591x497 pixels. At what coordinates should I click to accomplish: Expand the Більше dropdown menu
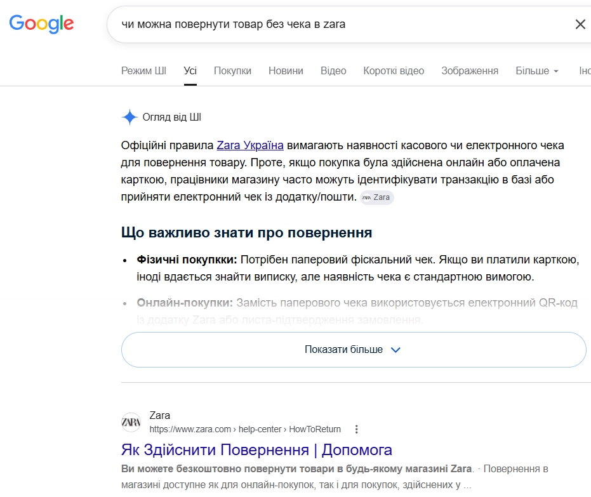[537, 71]
